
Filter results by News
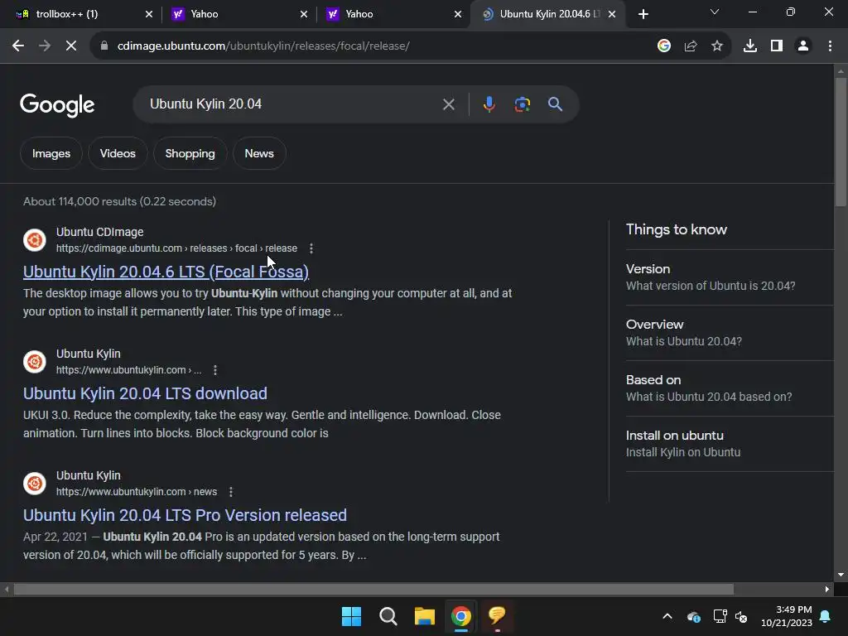tap(259, 153)
